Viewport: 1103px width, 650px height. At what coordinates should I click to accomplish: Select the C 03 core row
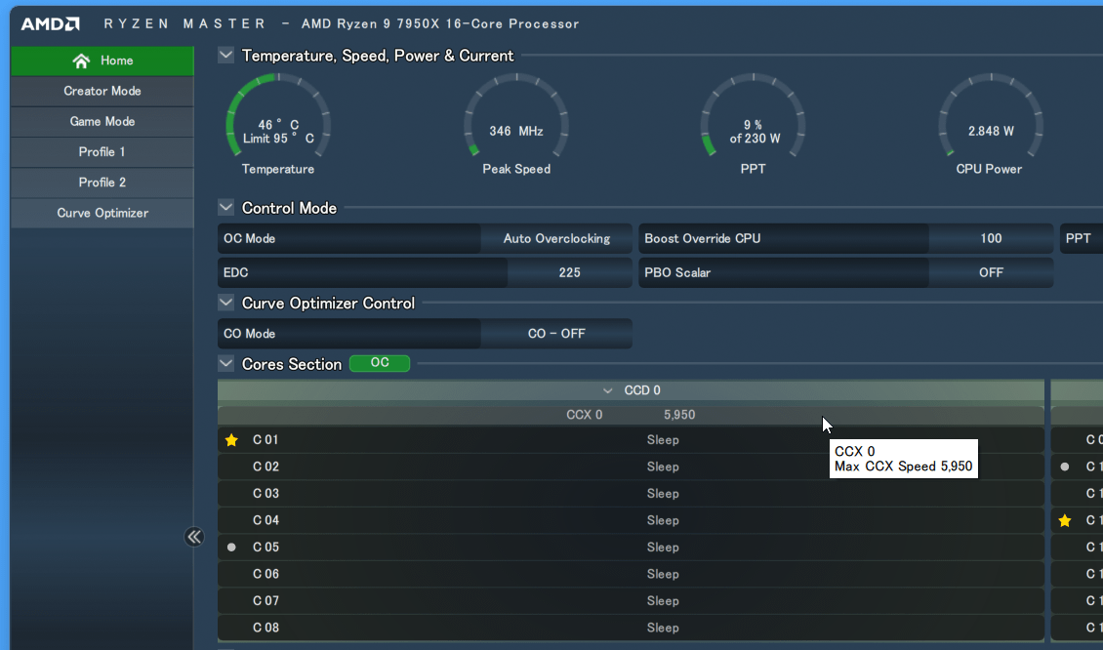pos(631,494)
